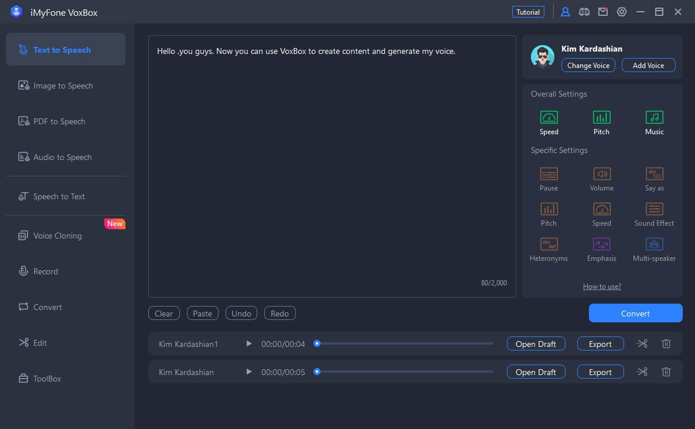The width and height of the screenshot is (695, 429).
Task: Open the user account icon
Action: point(565,12)
